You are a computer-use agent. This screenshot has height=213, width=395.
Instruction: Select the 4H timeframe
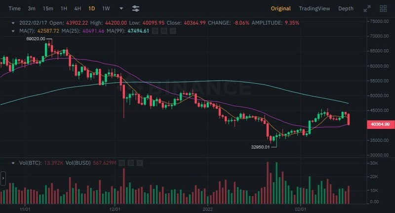pyautogui.click(x=78, y=8)
